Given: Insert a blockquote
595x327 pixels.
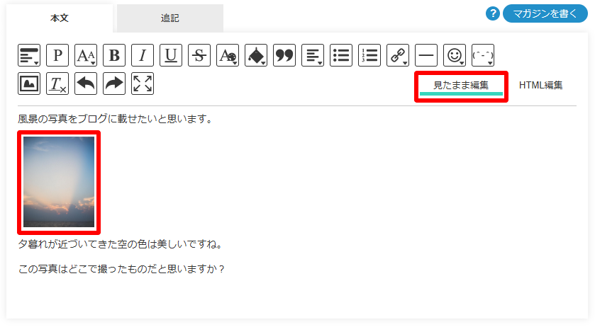Looking at the screenshot, I should [x=284, y=55].
